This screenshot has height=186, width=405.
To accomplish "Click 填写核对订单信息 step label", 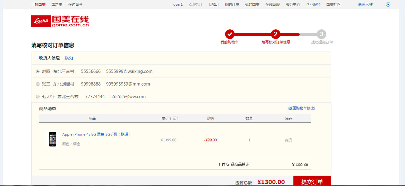I will point(276,42).
